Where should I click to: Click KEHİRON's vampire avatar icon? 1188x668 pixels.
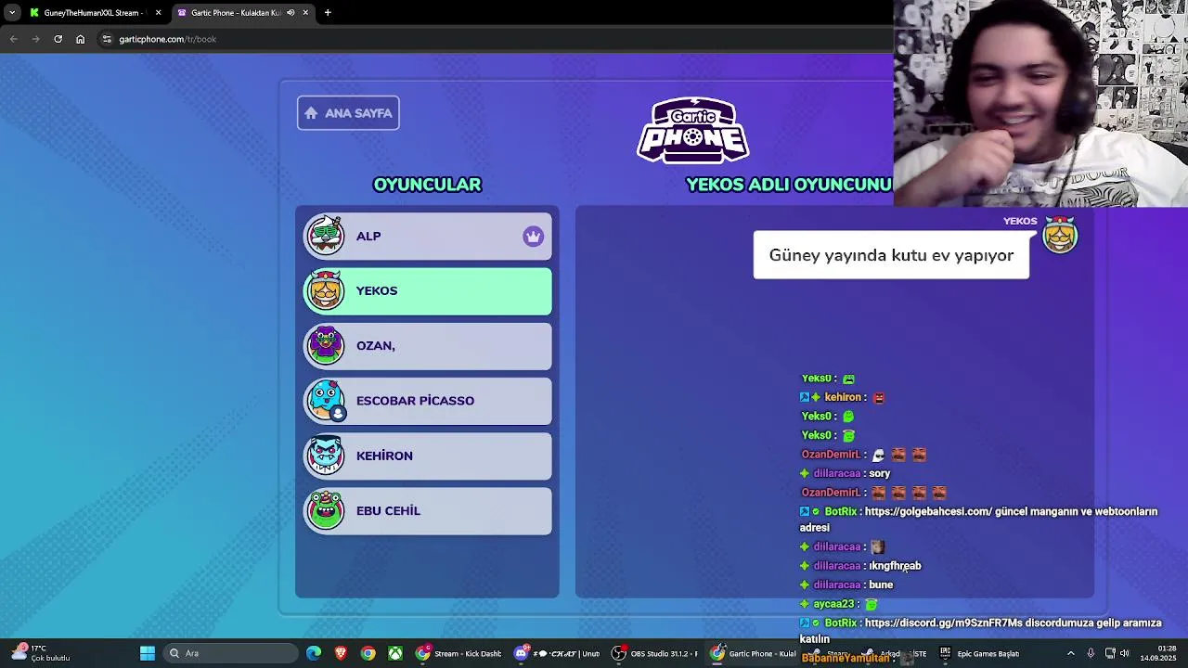(x=326, y=456)
